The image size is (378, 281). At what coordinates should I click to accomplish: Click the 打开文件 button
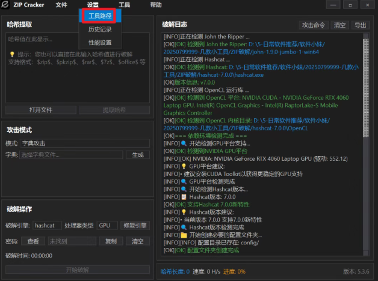tap(41, 110)
